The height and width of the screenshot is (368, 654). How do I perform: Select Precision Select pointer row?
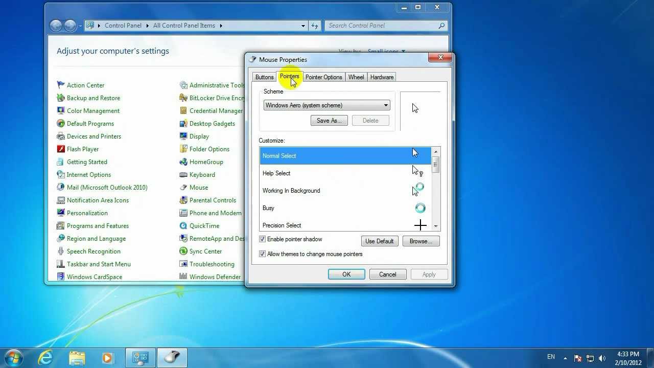click(x=345, y=225)
